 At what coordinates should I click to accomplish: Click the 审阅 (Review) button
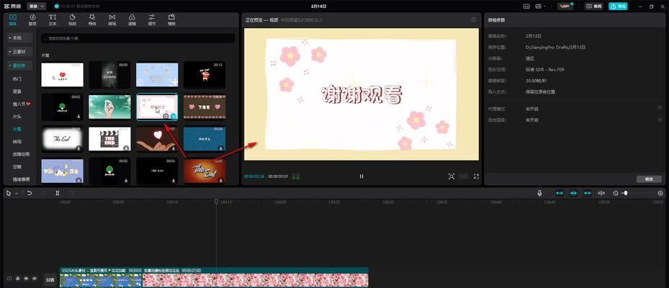point(594,6)
